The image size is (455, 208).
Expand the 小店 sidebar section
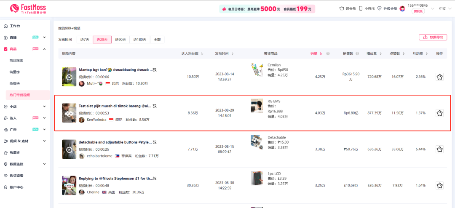coord(44,107)
